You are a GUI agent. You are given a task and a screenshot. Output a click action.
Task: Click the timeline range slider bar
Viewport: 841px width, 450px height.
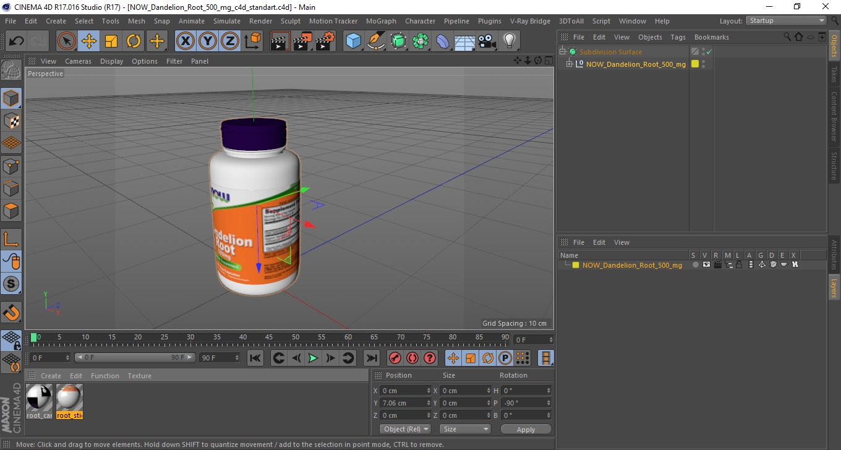(135, 358)
